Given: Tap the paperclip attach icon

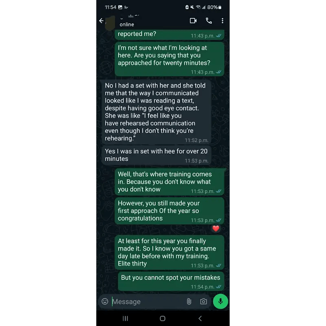Looking at the screenshot, I should [x=189, y=302].
